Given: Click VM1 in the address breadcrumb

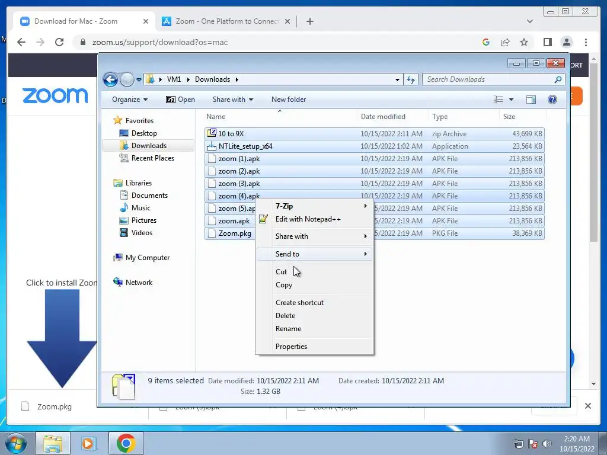Looking at the screenshot, I should 174,79.
